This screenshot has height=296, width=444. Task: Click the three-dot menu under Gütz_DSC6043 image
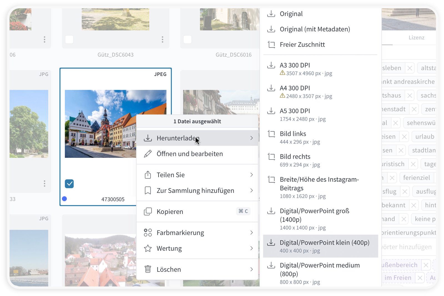162,39
